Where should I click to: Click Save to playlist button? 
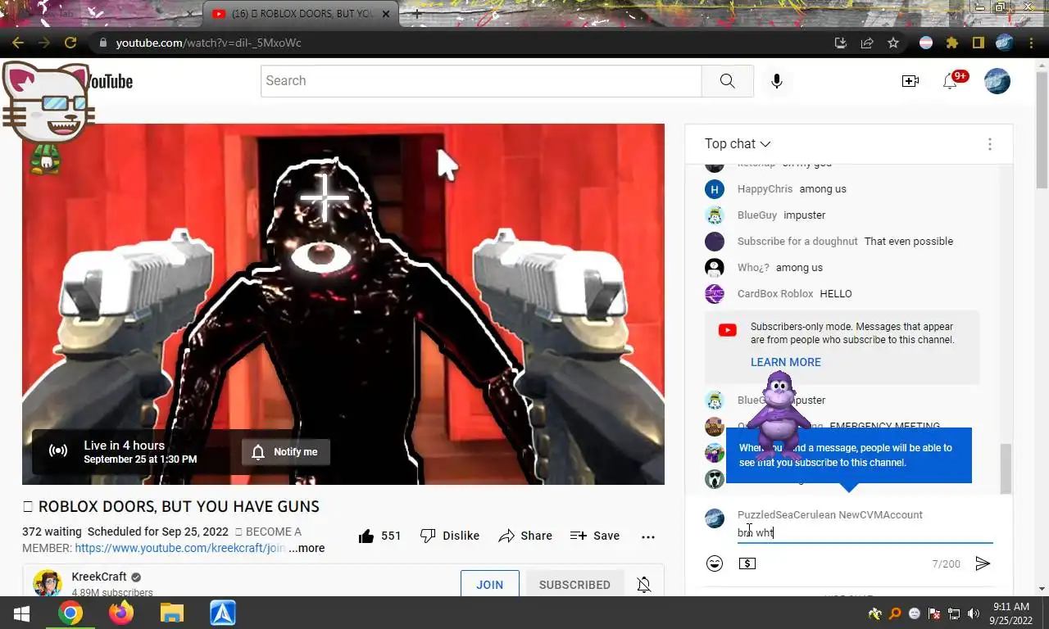[x=595, y=536]
